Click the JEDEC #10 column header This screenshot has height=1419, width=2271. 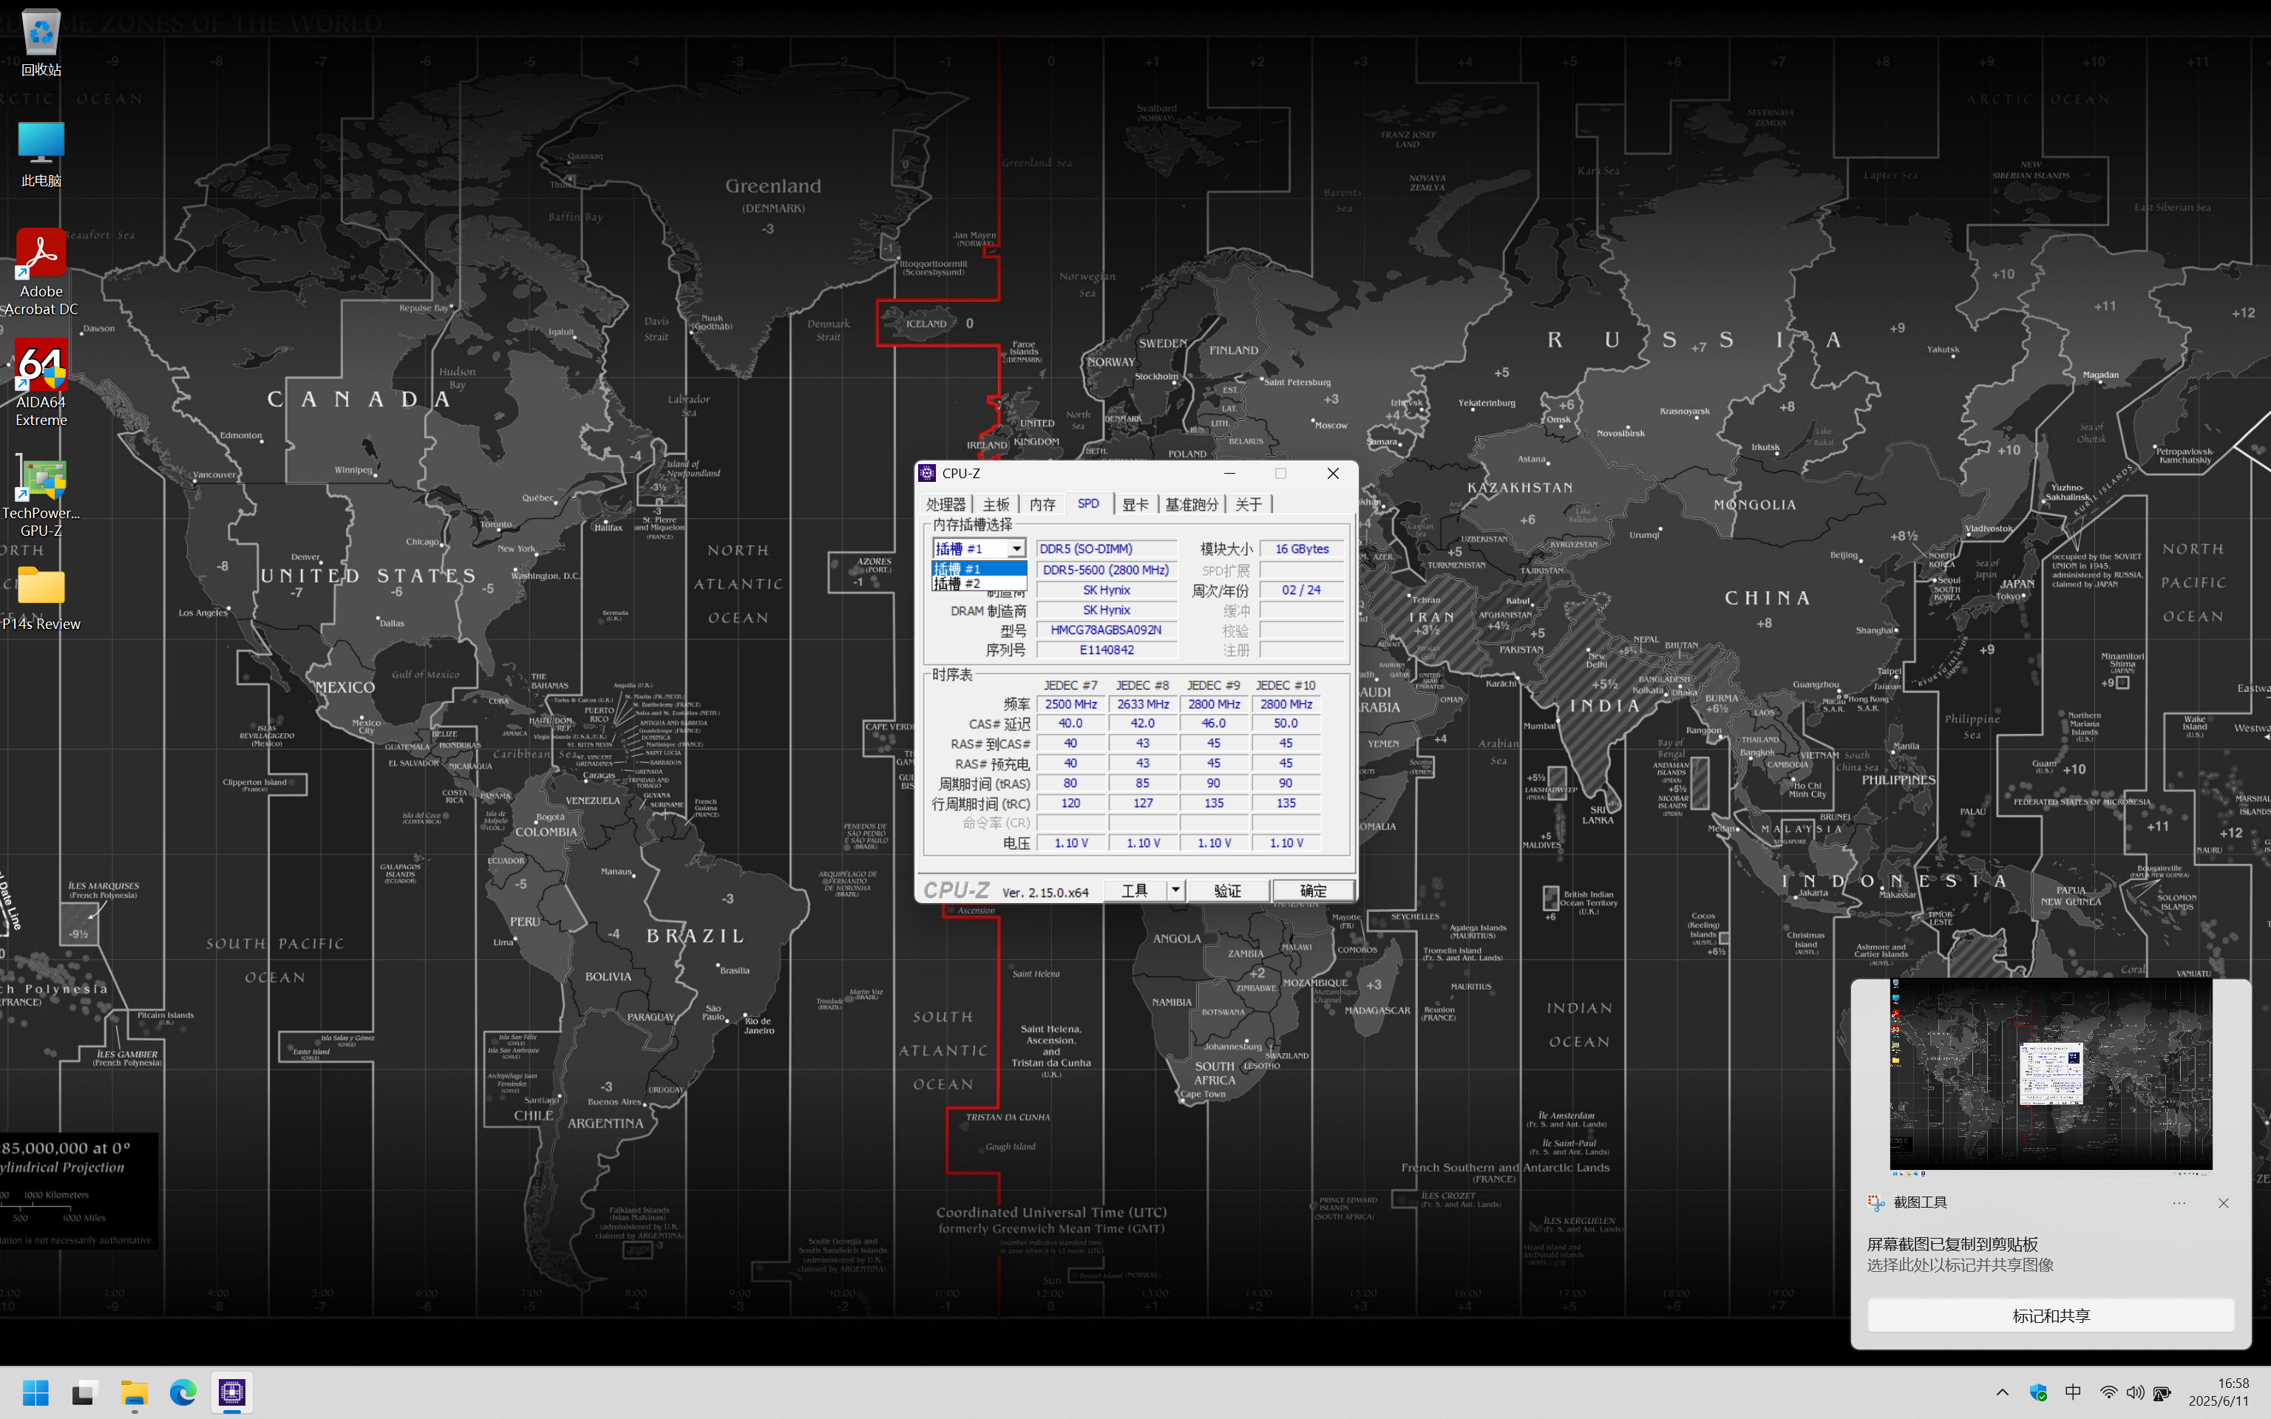pyautogui.click(x=1286, y=685)
